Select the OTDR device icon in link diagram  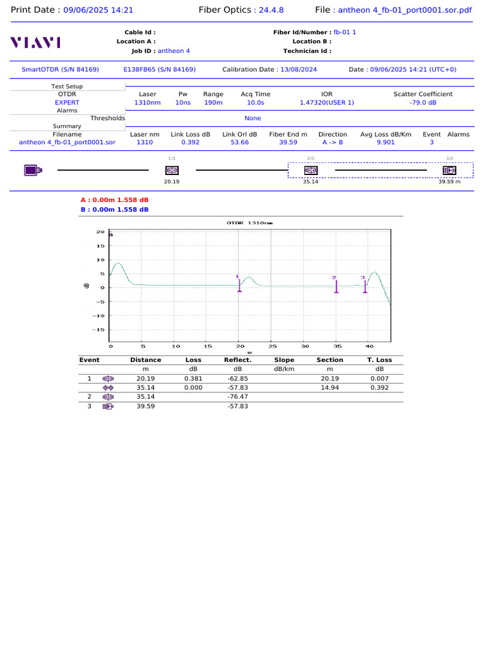33,170
